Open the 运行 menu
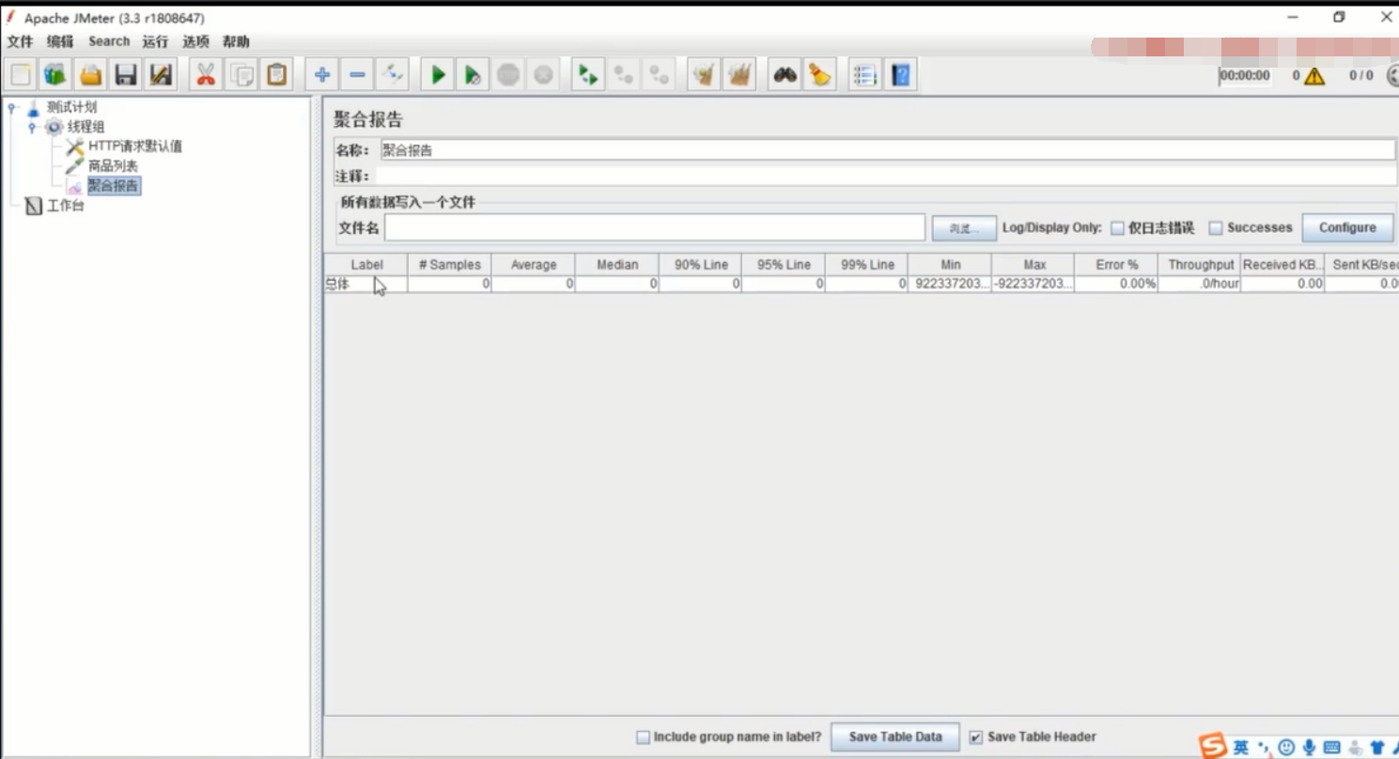This screenshot has height=759, width=1399. 155,41
